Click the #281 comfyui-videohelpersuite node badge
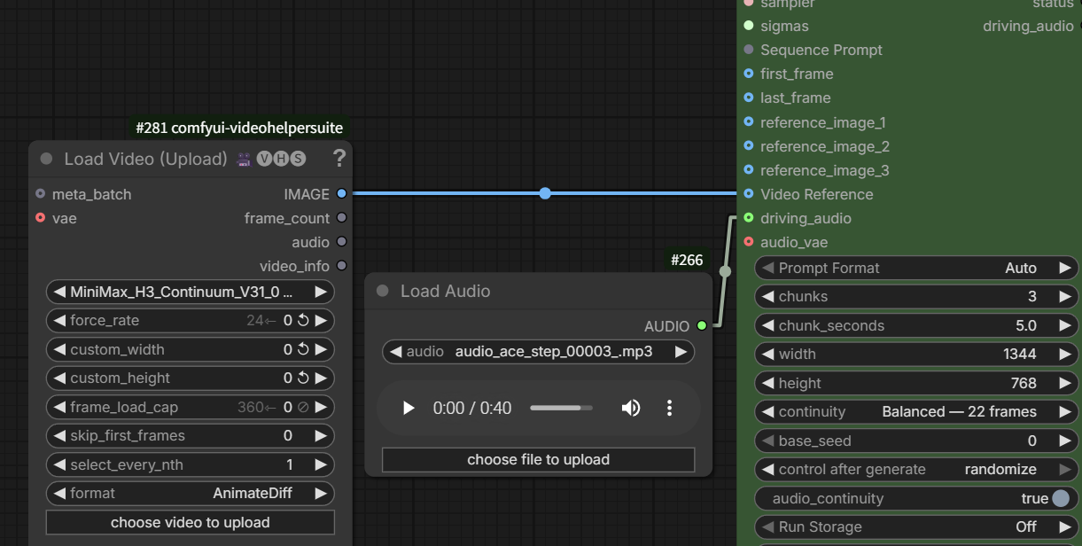The height and width of the screenshot is (546, 1082). [x=239, y=128]
